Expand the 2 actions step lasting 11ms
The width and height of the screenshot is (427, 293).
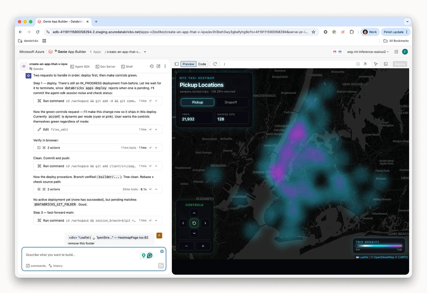(x=98, y=148)
